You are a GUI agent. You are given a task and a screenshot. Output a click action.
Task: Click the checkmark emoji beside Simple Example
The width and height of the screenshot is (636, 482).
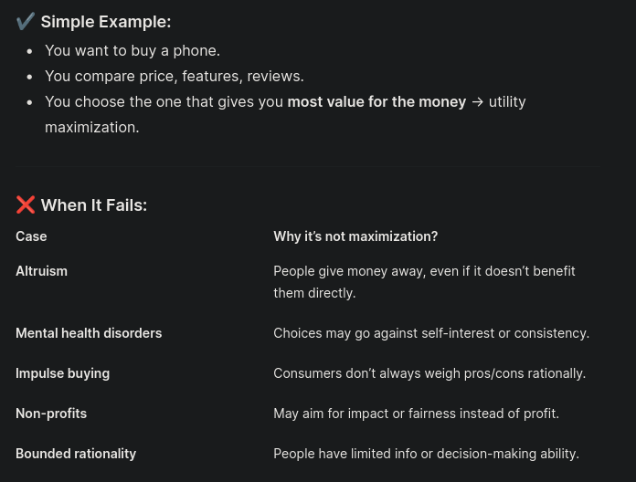[26, 21]
